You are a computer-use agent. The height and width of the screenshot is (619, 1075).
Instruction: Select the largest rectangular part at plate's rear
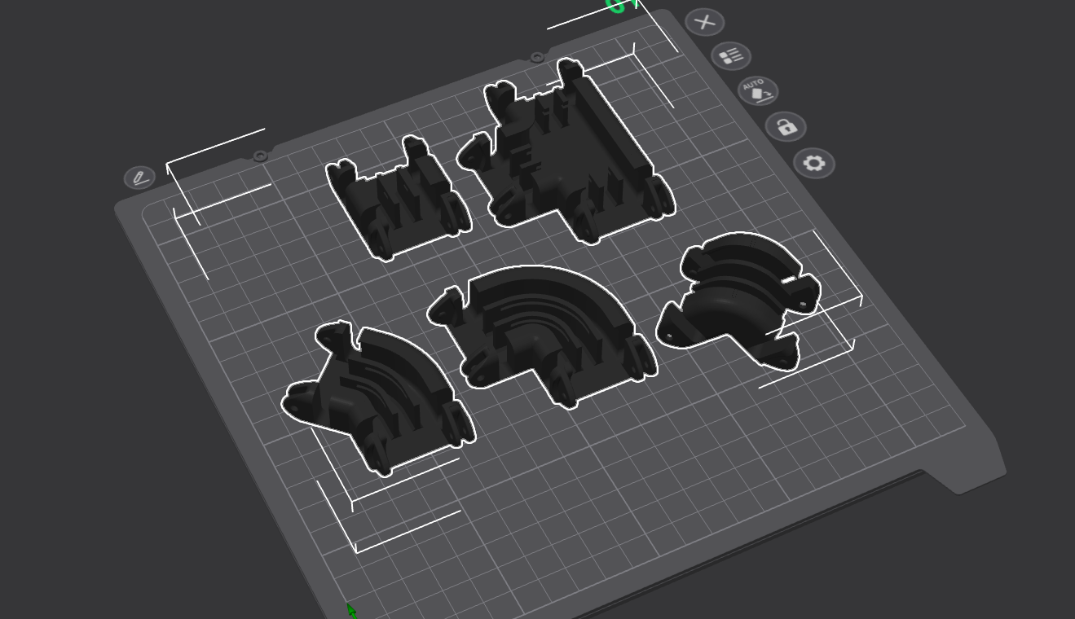pyautogui.click(x=567, y=151)
